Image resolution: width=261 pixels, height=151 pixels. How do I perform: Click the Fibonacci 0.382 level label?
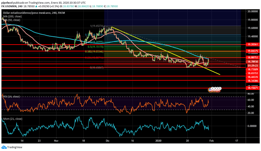click(94, 51)
